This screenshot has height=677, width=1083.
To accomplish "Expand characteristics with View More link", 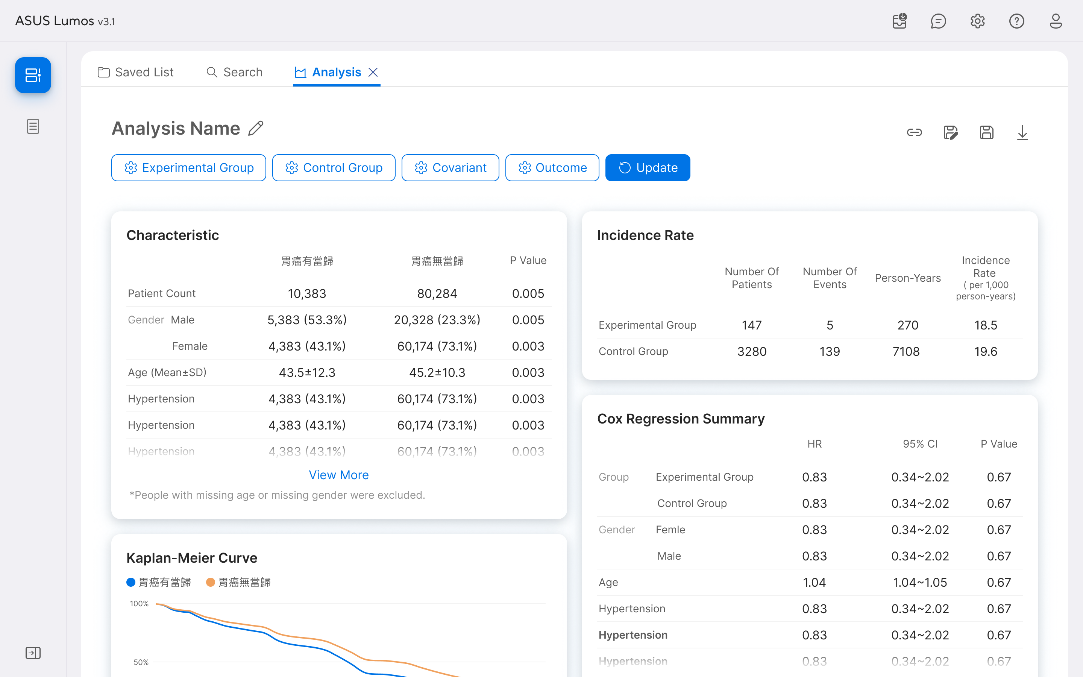I will point(338,475).
